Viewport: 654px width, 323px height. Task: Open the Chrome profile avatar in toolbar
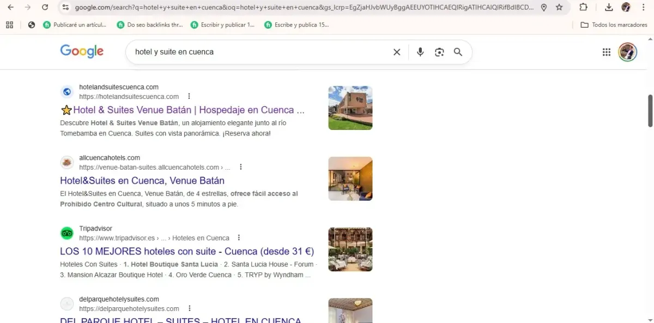click(626, 8)
